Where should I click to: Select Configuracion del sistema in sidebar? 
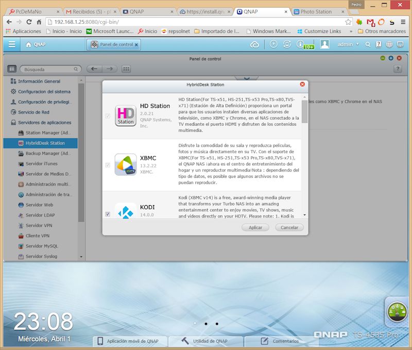pyautogui.click(x=44, y=92)
